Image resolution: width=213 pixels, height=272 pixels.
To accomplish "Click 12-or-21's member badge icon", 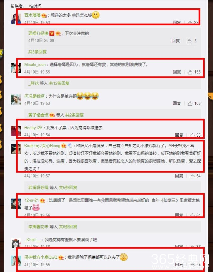I will (x=43, y=201).
